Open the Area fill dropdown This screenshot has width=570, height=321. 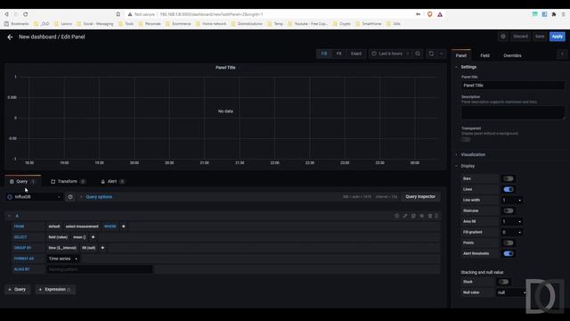[511, 221]
